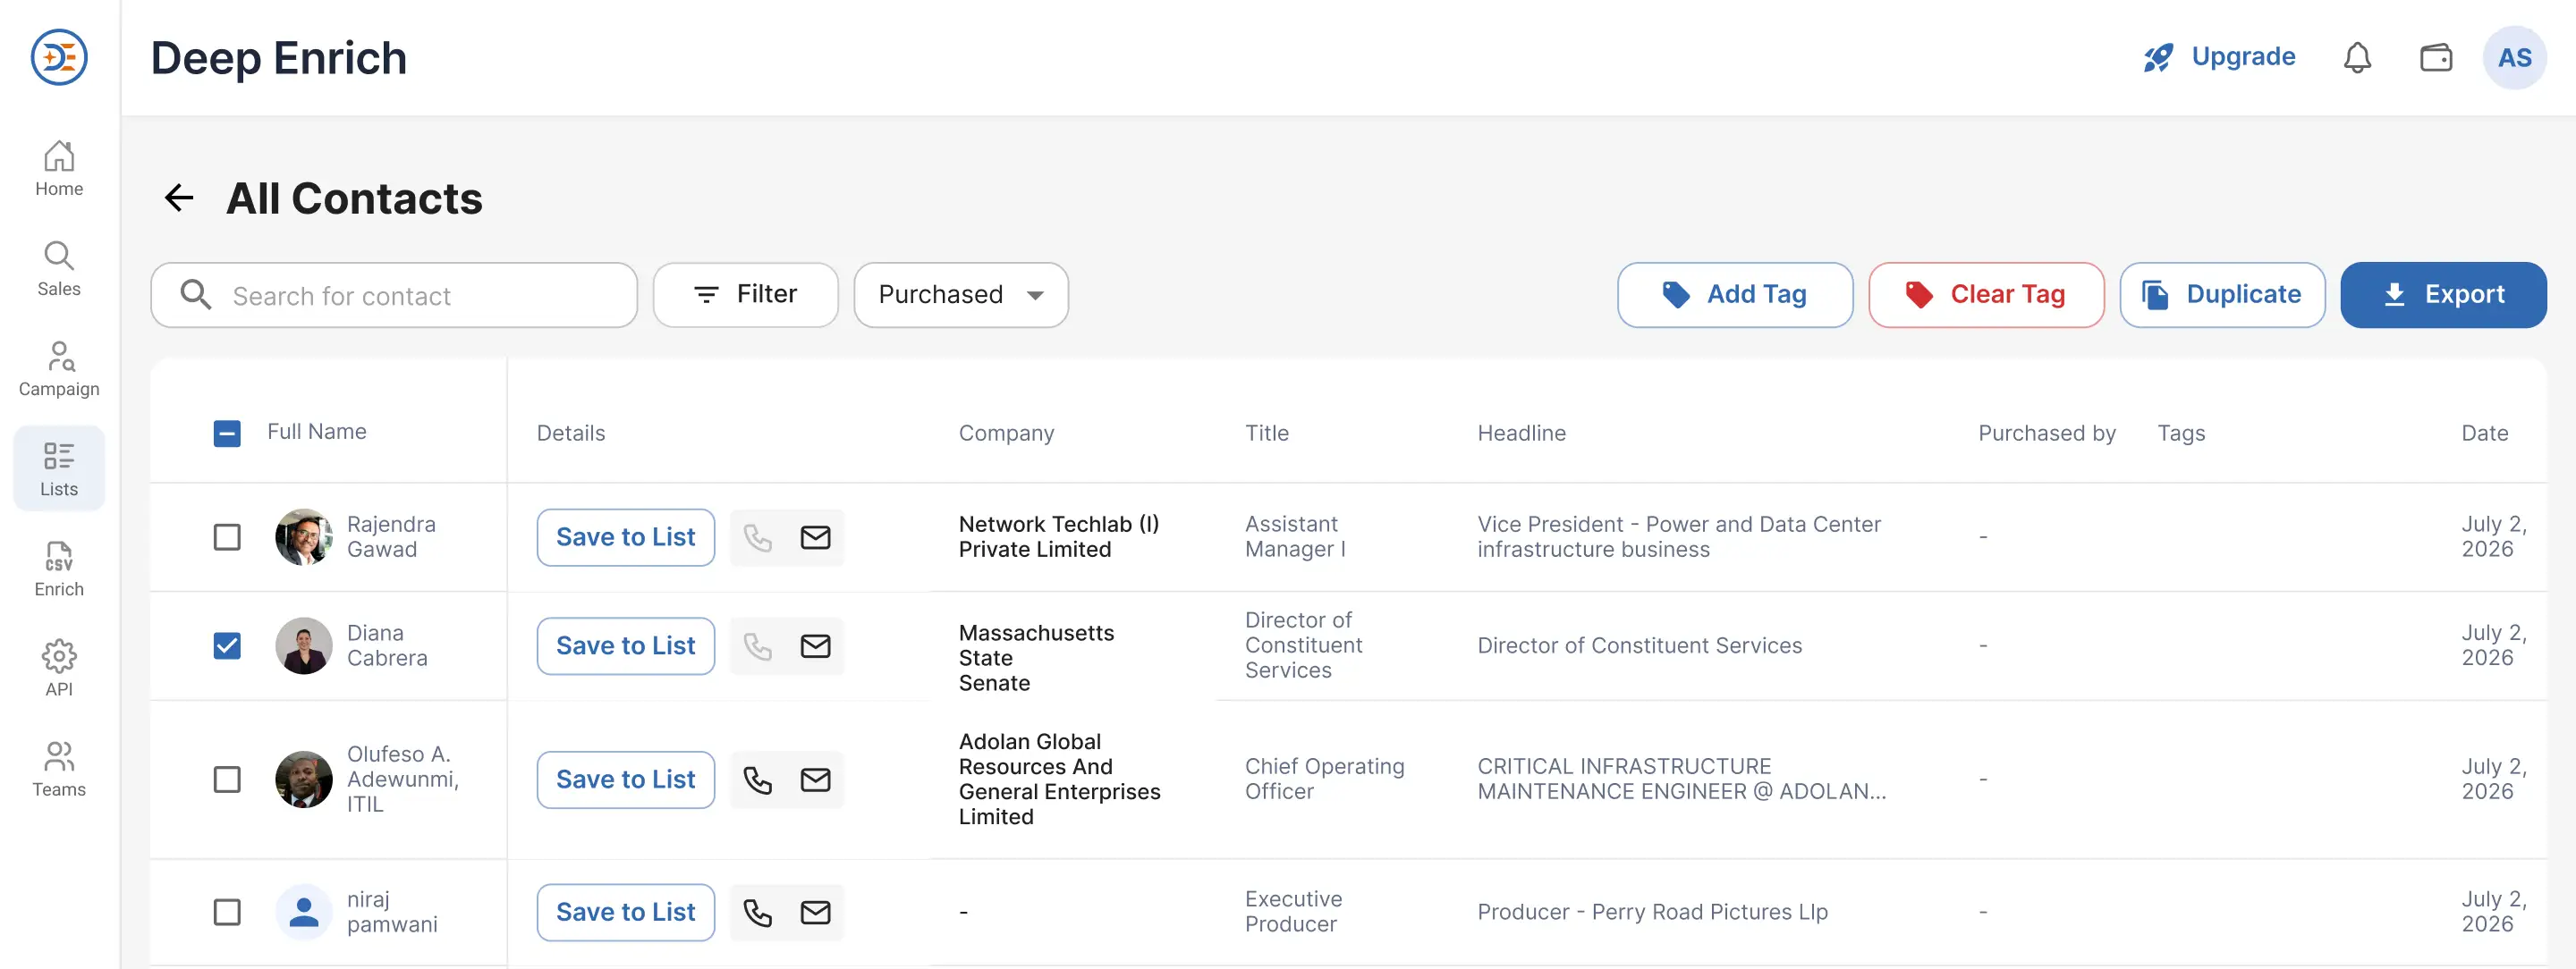Click the email icon for Rajendra Gawad
Image resolution: width=2576 pixels, height=969 pixels.
[x=816, y=537]
